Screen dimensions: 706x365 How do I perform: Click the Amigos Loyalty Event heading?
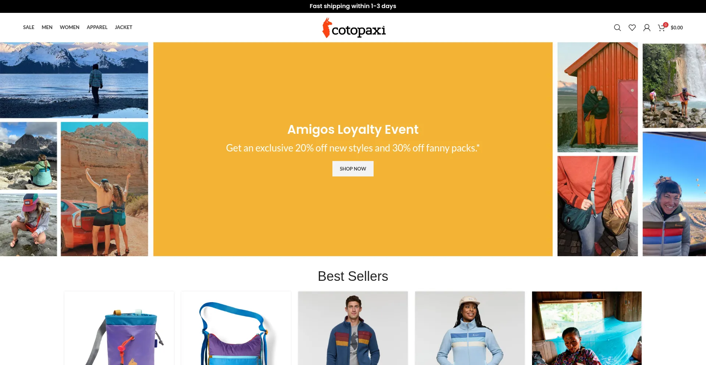click(353, 129)
